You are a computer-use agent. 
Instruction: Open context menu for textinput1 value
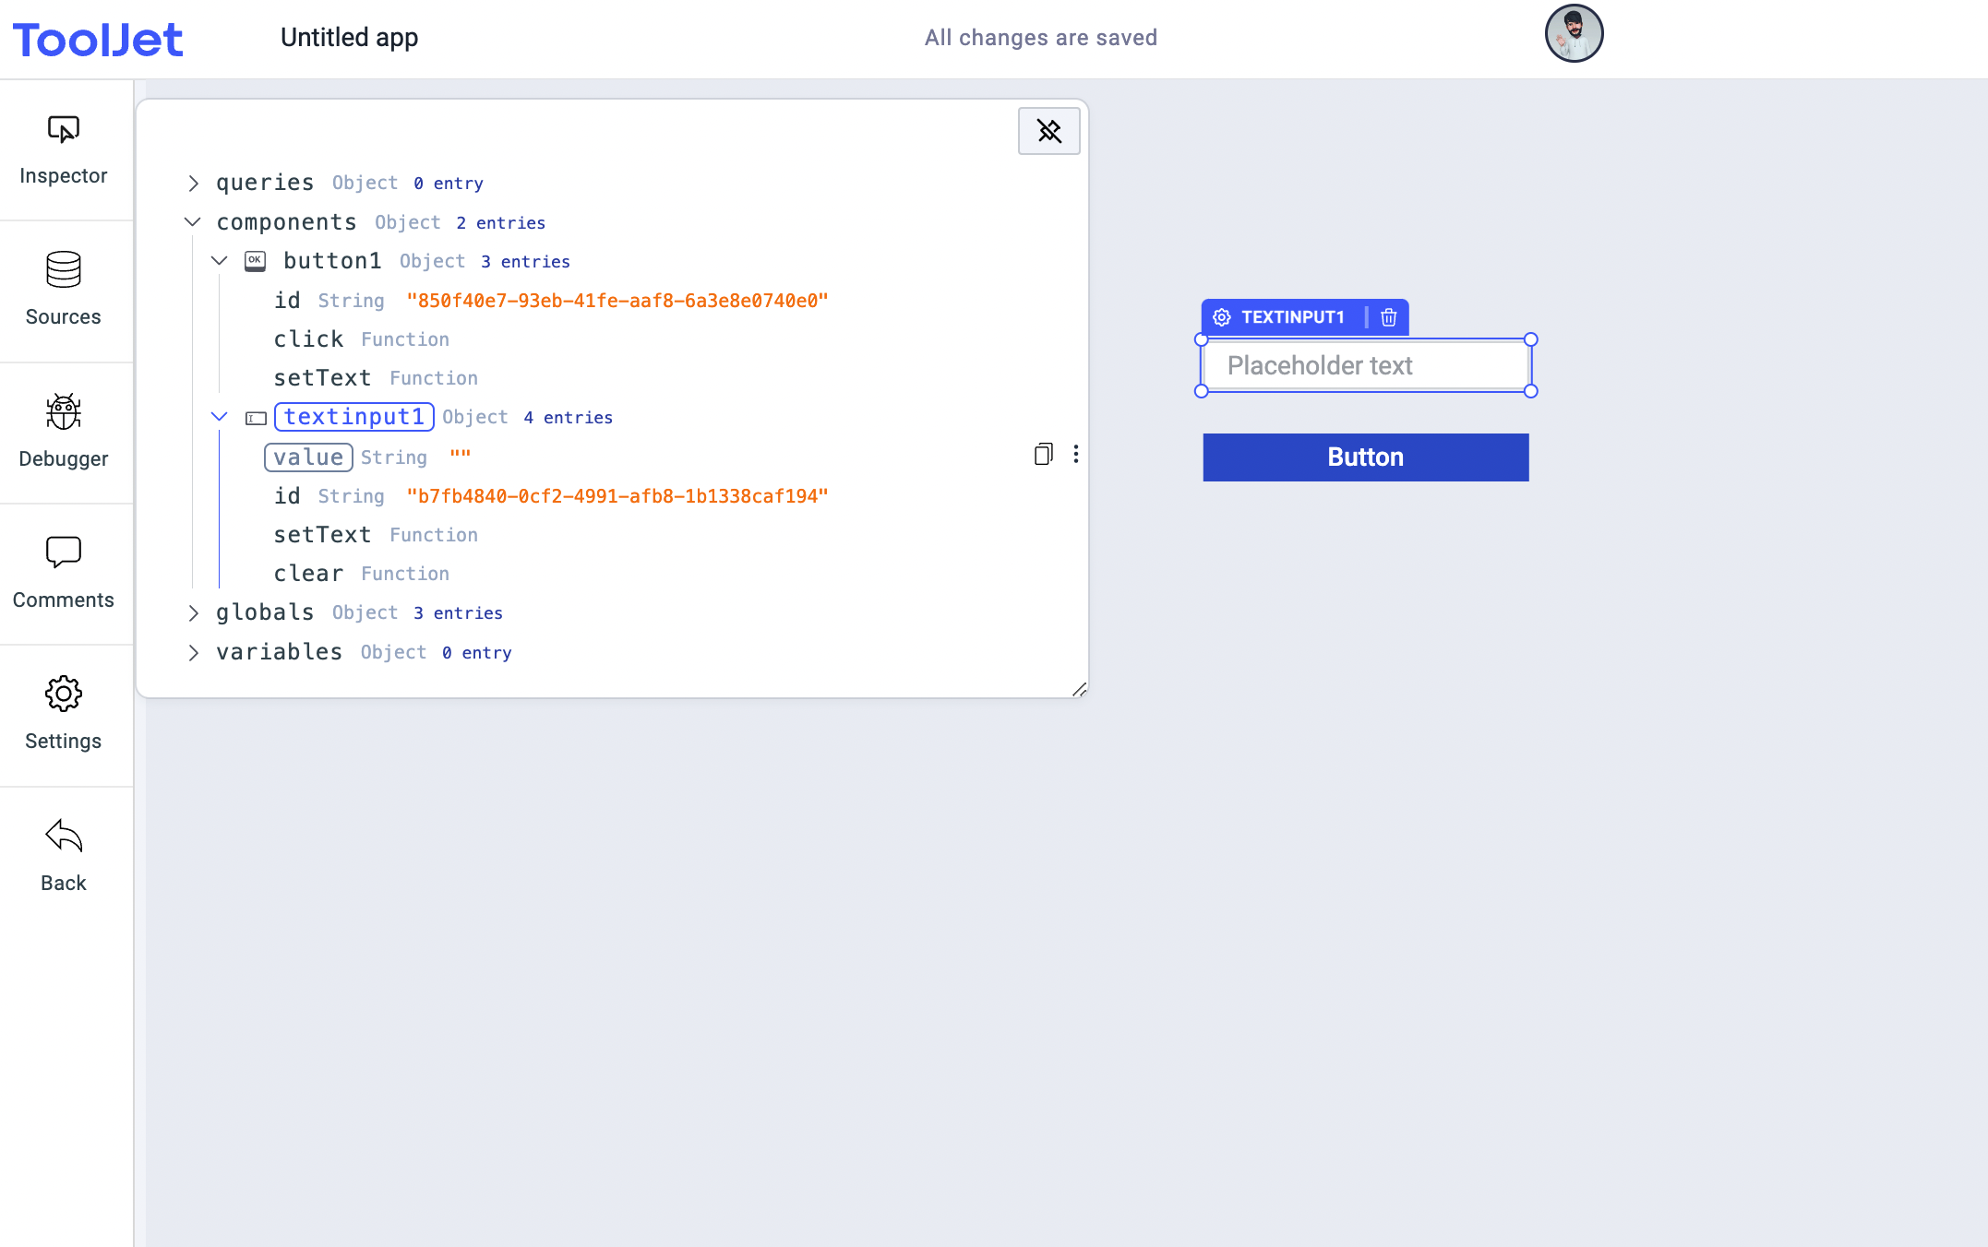click(1075, 454)
